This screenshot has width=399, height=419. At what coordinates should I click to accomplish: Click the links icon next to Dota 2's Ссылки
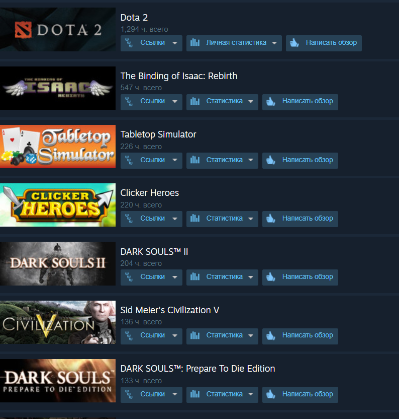coord(129,43)
